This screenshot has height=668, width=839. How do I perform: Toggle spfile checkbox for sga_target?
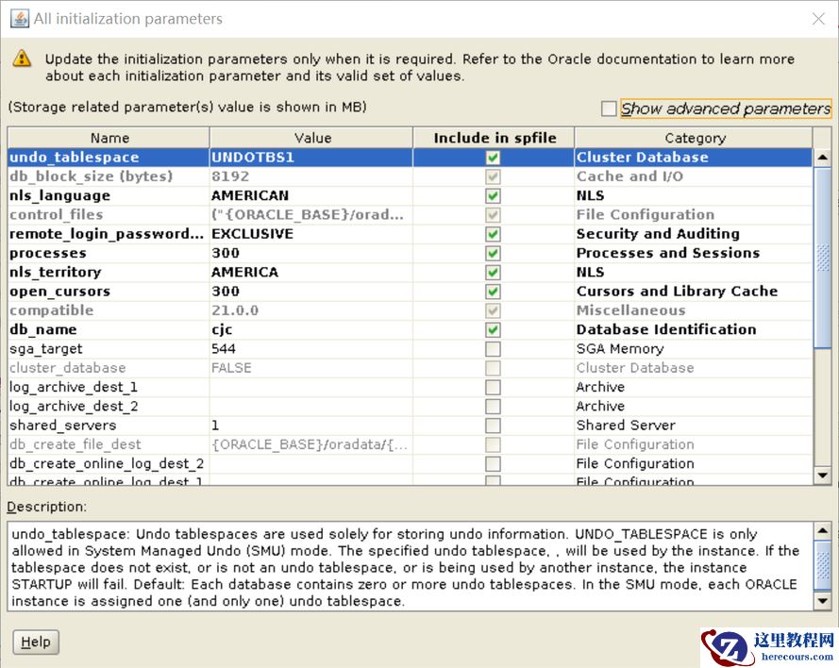click(493, 349)
